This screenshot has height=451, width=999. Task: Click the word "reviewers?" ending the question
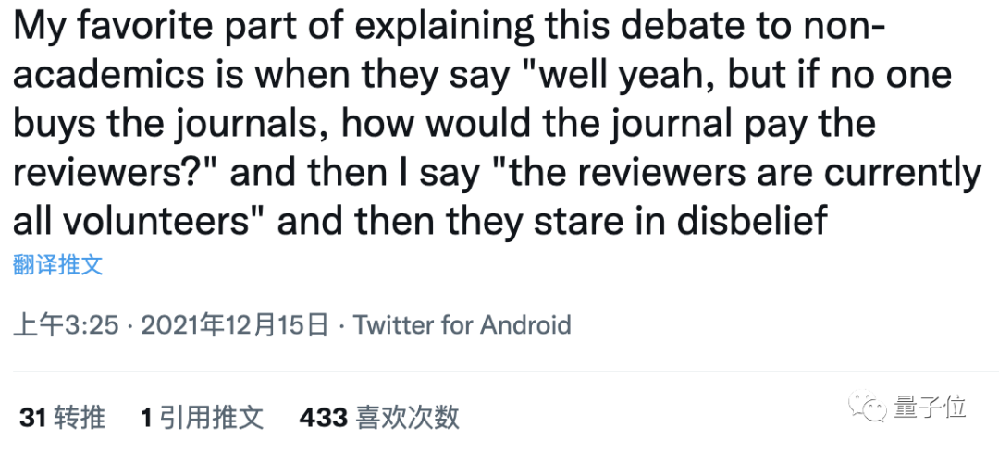(108, 173)
